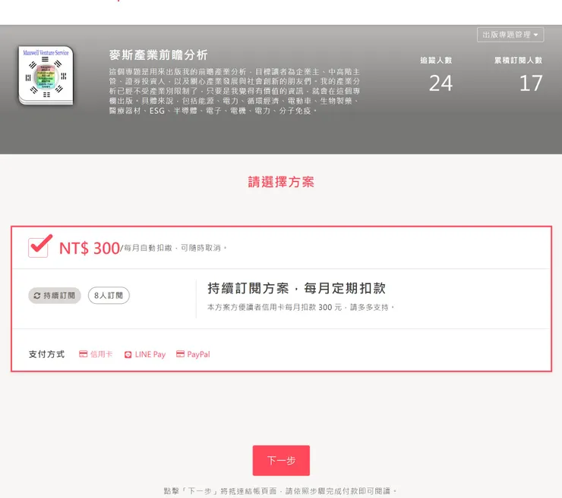This screenshot has width=562, height=498.
Task: Click the 追蹤人數 label
Action: coord(436,60)
